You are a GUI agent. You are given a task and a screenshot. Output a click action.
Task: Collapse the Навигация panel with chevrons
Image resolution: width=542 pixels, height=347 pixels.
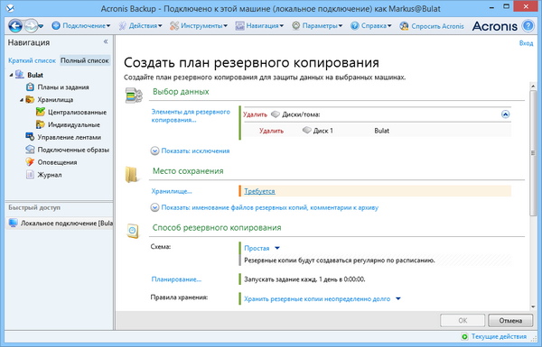[x=106, y=41]
